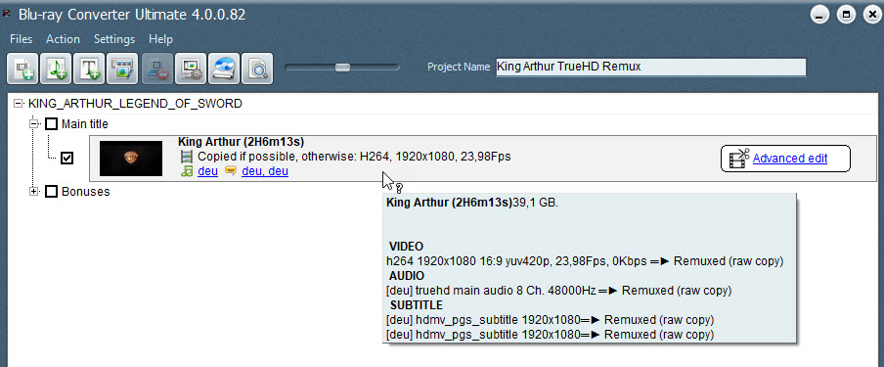Check the Bonuses checkbox
This screenshot has height=367, width=884.
click(51, 192)
